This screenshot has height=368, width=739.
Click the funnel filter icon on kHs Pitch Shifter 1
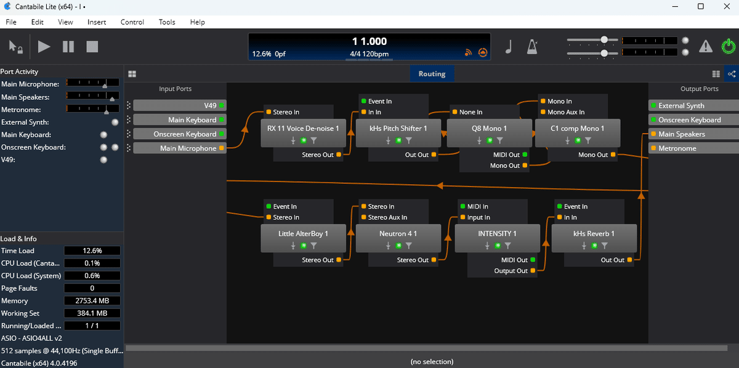tap(408, 141)
